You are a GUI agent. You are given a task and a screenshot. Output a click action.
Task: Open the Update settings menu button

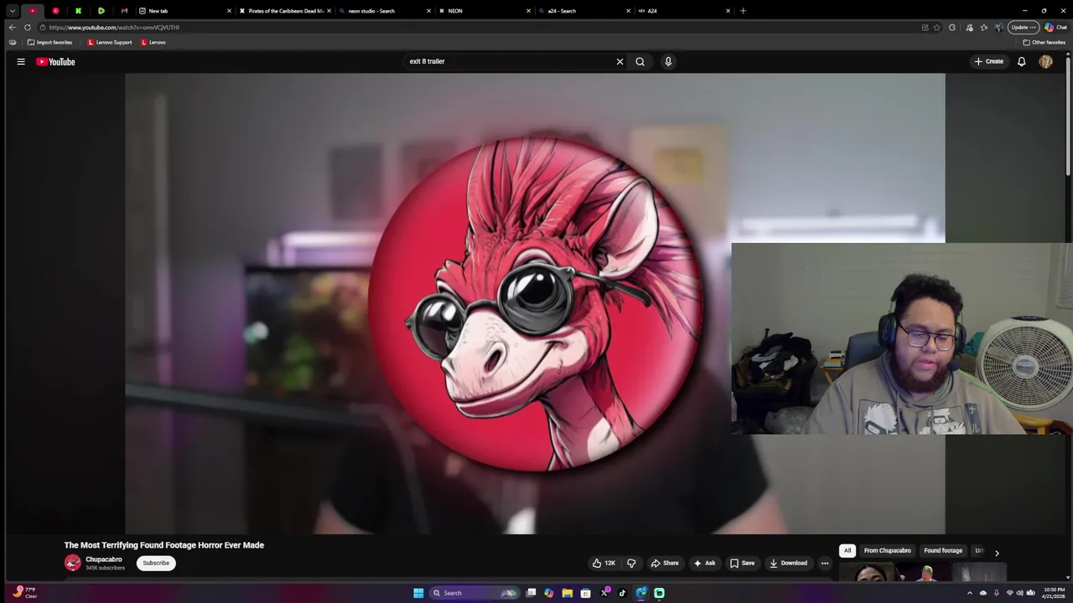click(1024, 27)
